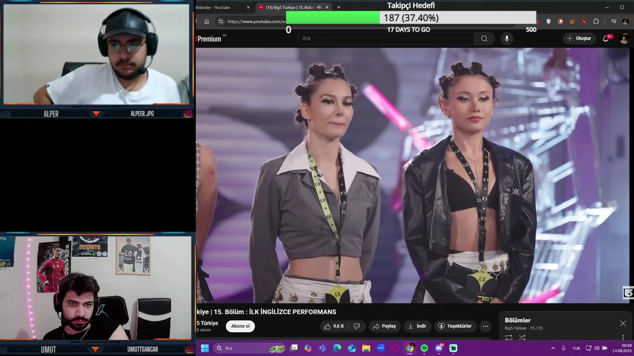
Task: Open the browser media control icon
Action: coord(614,21)
